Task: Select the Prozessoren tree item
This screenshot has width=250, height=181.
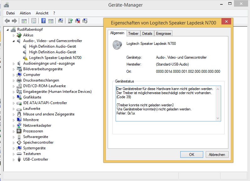Action: [33, 131]
